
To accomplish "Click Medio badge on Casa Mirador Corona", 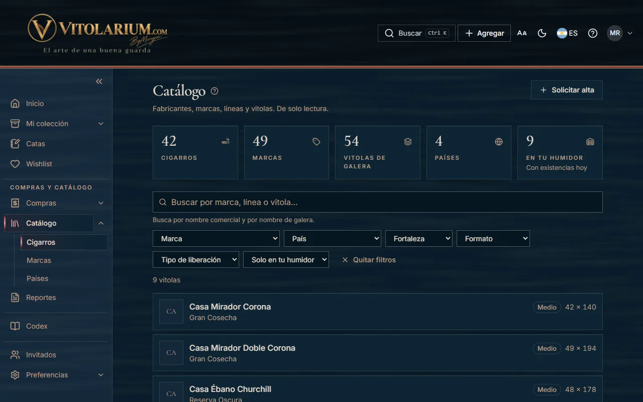I will [x=547, y=307].
